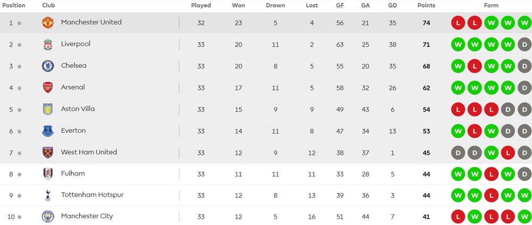532x225 pixels.
Task: Sort table by Points column header
Action: (426, 5)
